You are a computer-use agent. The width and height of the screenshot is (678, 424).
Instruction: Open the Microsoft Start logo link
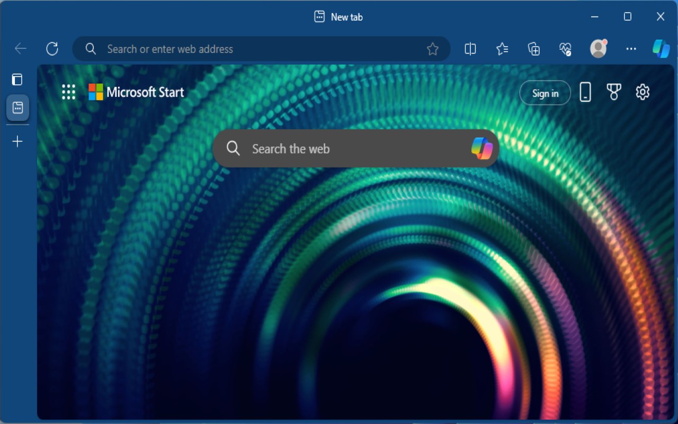pyautogui.click(x=136, y=92)
